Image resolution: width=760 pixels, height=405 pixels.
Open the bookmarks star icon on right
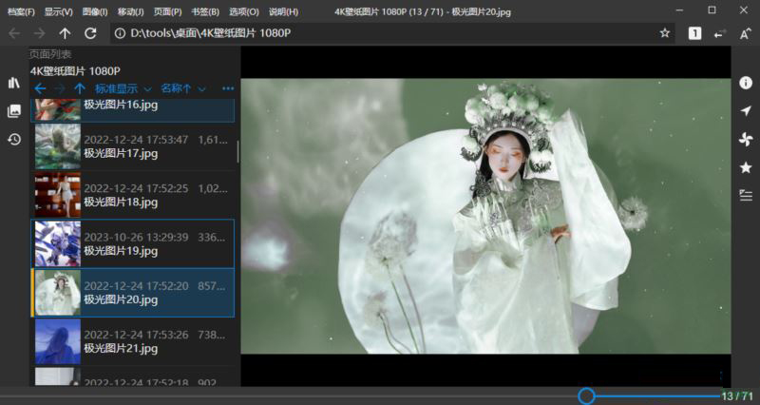746,168
